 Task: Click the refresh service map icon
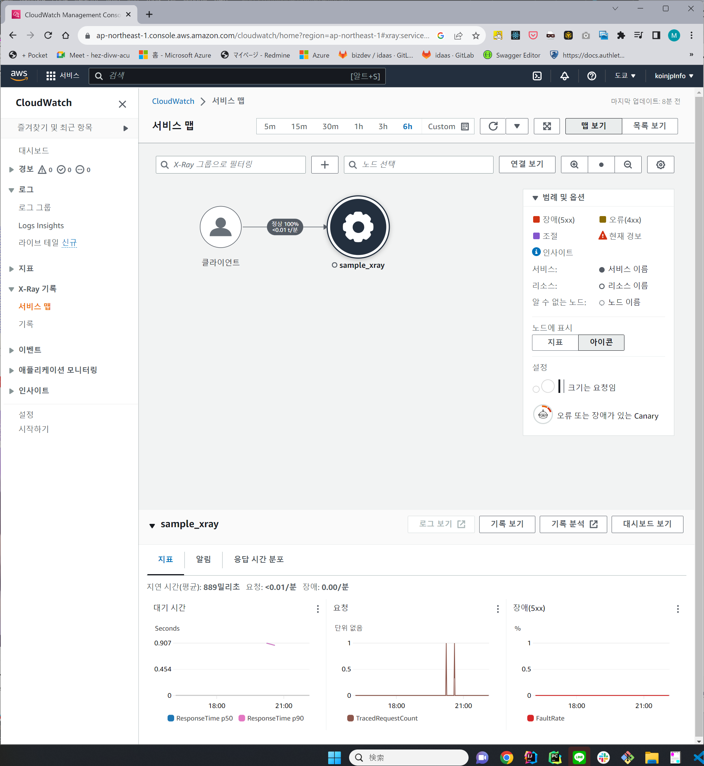click(492, 126)
